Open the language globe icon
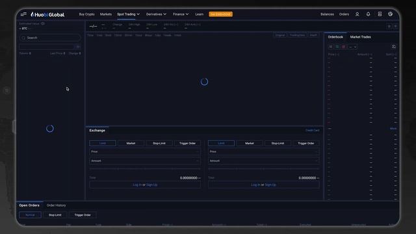The width and height of the screenshot is (416, 234). tap(390, 14)
